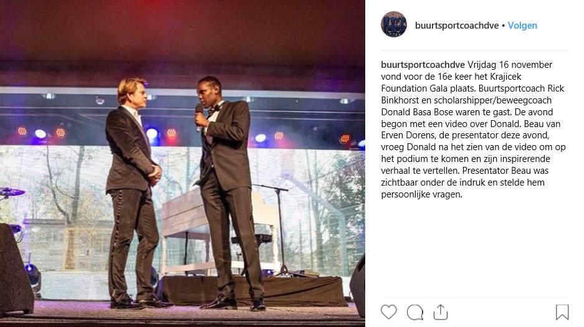The height and width of the screenshot is (327, 584).
Task: Open comments via the speech bubble icon
Action: (415, 312)
